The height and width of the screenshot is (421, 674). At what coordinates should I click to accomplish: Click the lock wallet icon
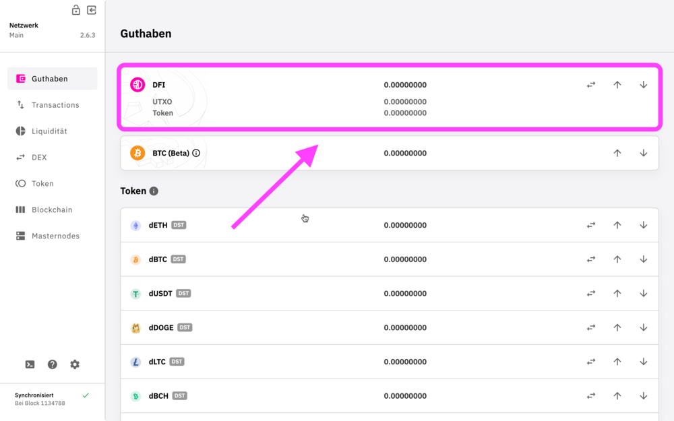[x=76, y=10]
